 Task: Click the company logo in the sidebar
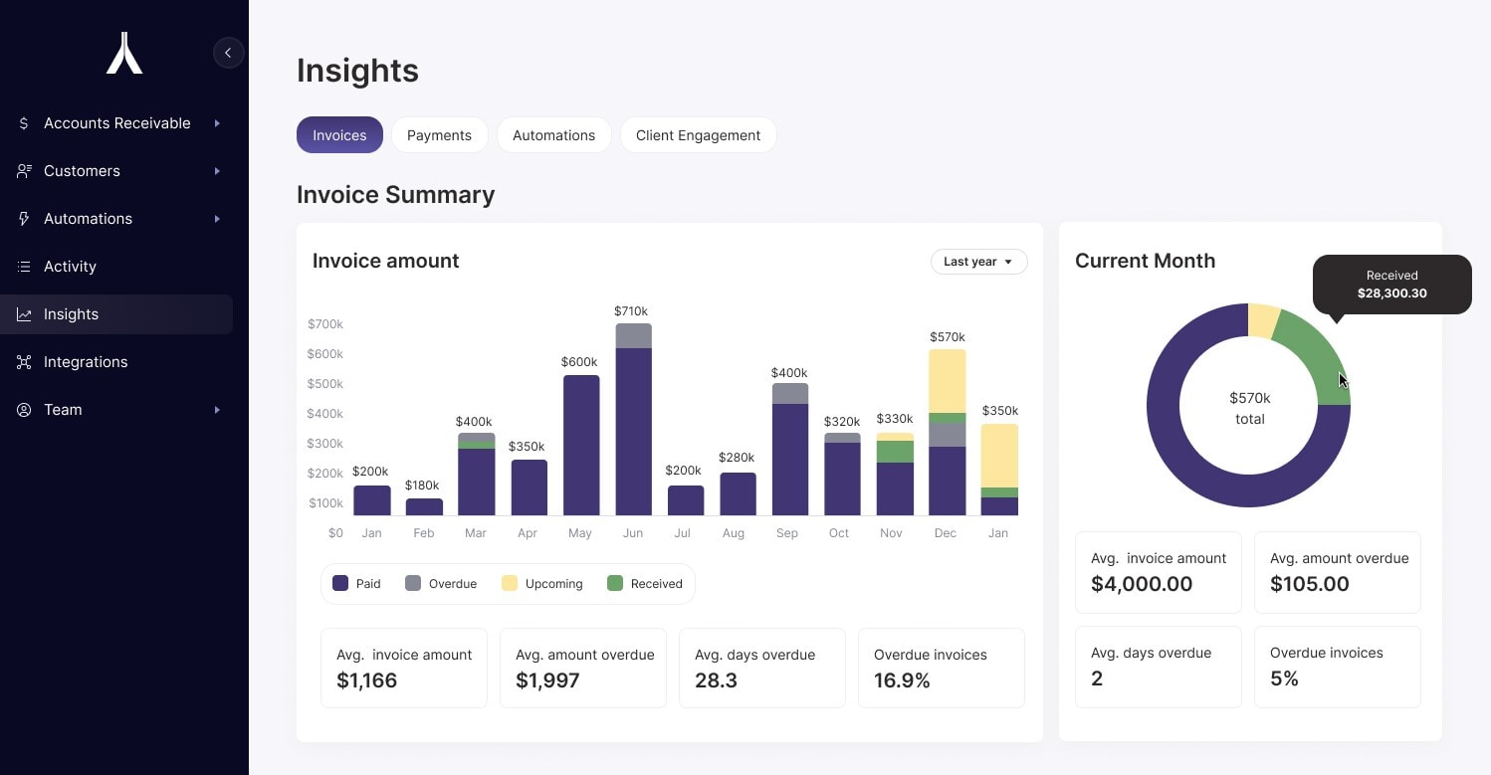[124, 54]
